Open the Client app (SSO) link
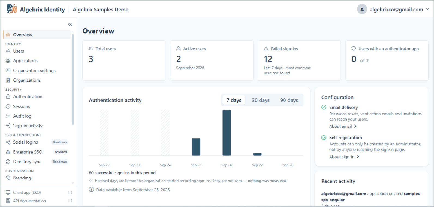The image size is (434, 207). point(27,193)
